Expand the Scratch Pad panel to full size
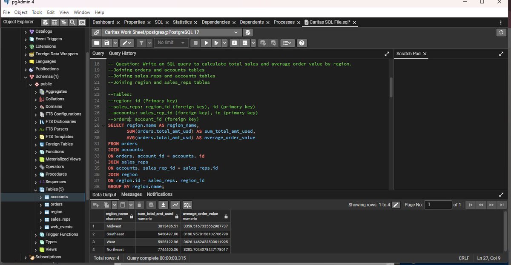Screen dimensions: 511x265 (501, 54)
